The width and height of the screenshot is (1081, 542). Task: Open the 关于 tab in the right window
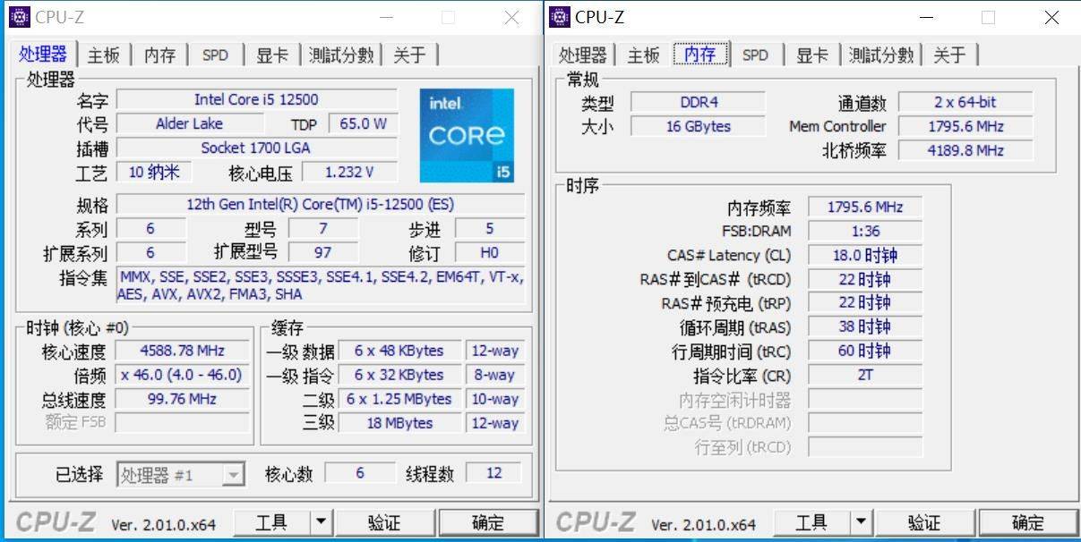click(951, 55)
